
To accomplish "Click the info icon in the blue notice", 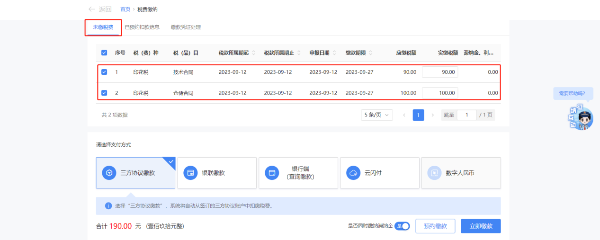I will point(108,206).
